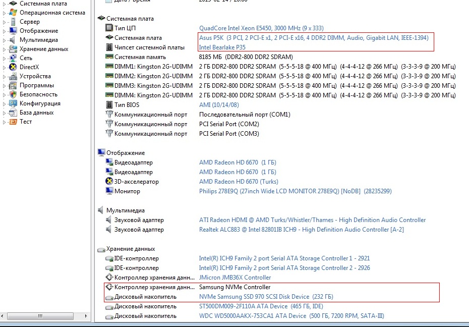Expand the Сервер tree node
Screen dimensions: 469x327
[5, 22]
